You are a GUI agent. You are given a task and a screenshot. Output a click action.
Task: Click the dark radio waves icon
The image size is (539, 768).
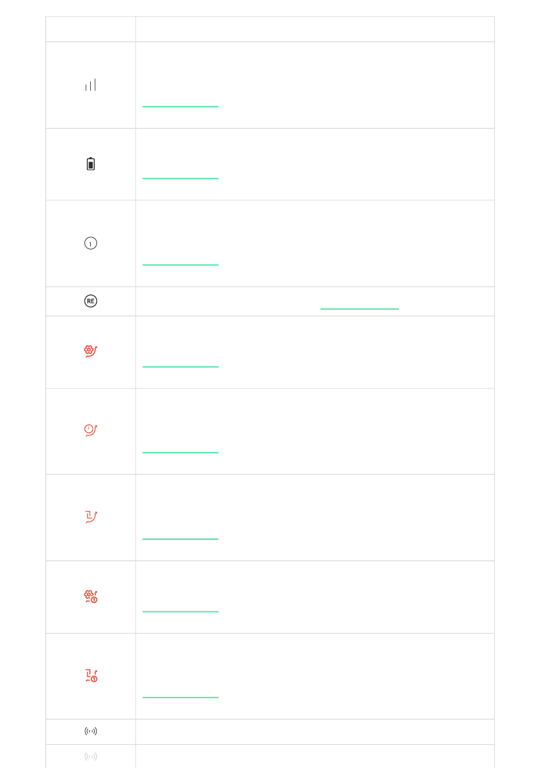[91, 731]
